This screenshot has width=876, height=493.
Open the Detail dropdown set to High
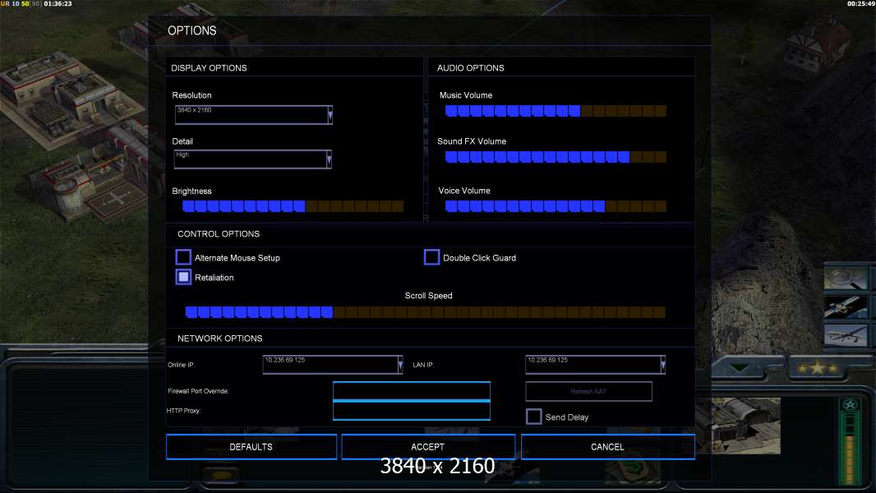[x=252, y=159]
